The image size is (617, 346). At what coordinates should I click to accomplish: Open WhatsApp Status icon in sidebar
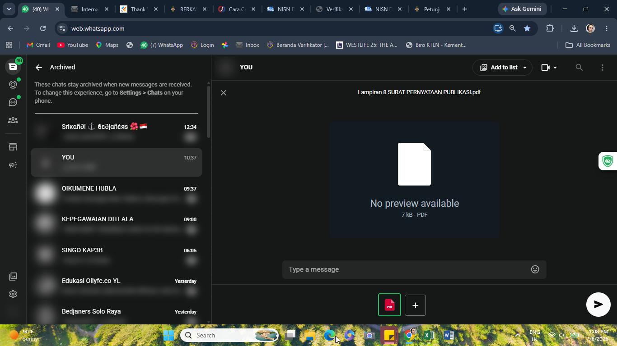13,84
